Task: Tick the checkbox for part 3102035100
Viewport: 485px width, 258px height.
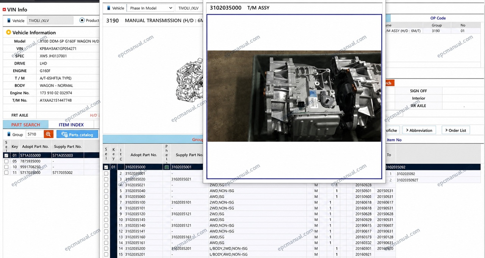Action: pos(106,202)
